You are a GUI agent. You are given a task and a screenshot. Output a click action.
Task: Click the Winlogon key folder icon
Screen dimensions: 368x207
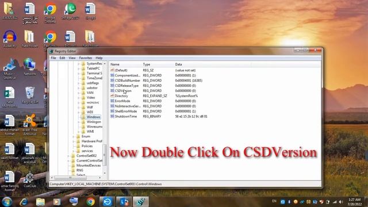click(83, 122)
